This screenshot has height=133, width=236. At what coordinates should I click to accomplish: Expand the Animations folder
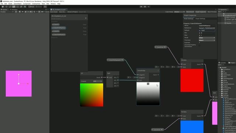click(220, 69)
